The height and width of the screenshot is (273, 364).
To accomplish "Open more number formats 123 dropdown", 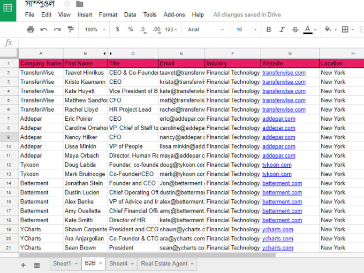I will 171,29.
